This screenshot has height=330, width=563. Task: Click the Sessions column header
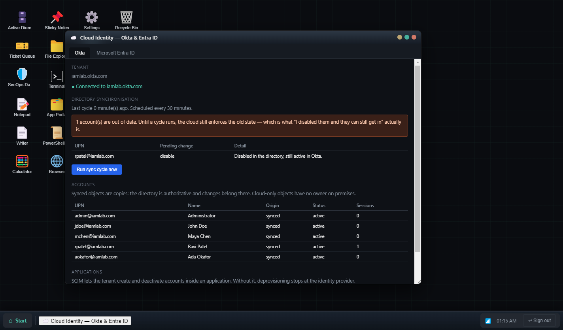[365, 206]
